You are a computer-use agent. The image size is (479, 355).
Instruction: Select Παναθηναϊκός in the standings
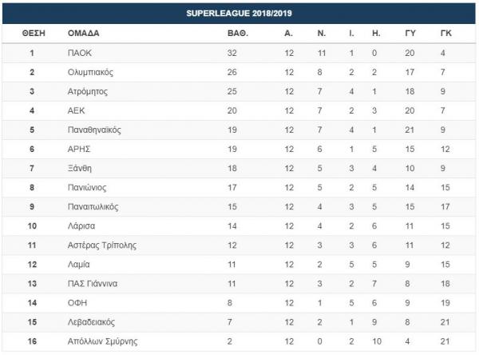tap(94, 130)
